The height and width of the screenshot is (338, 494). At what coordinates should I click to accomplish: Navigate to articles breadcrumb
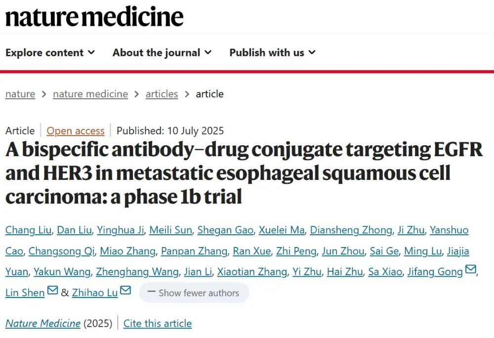pyautogui.click(x=162, y=94)
